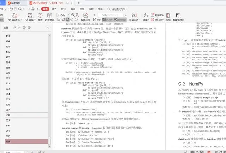Viewport: 226px width, 153px height.
Task: Switch to 阅读模式 reading mode
Action: [49, 17]
